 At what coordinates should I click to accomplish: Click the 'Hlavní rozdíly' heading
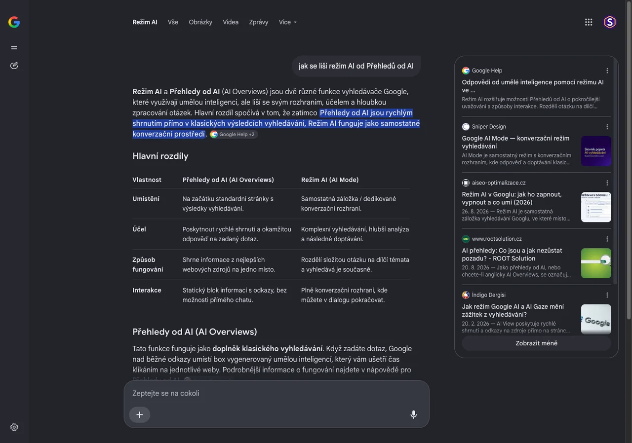click(160, 156)
